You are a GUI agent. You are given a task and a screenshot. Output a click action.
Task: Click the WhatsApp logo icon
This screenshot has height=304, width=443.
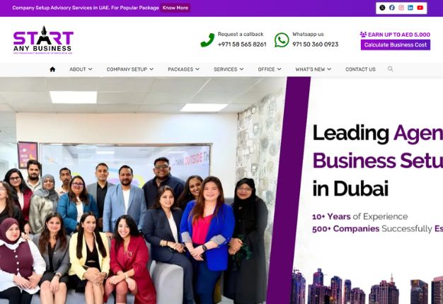[x=282, y=40]
